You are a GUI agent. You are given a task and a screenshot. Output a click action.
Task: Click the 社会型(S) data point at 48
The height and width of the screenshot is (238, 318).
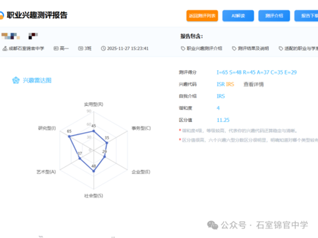coord(94,169)
